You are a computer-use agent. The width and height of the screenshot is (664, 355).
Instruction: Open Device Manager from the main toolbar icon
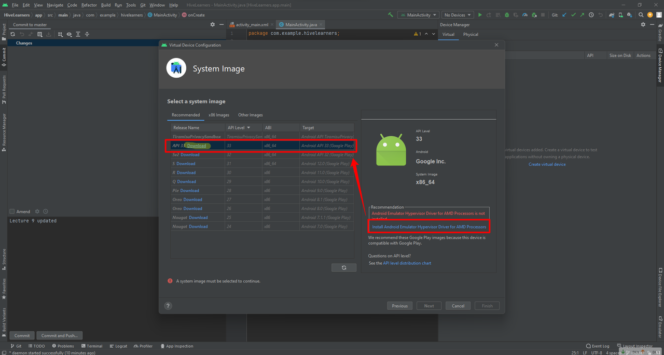pos(621,15)
